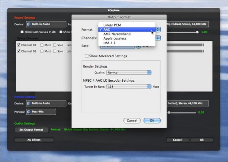This screenshot has height=162, width=228.
Task: Open the Preview Post-Mix dropdown
Action: (x=41, y=112)
